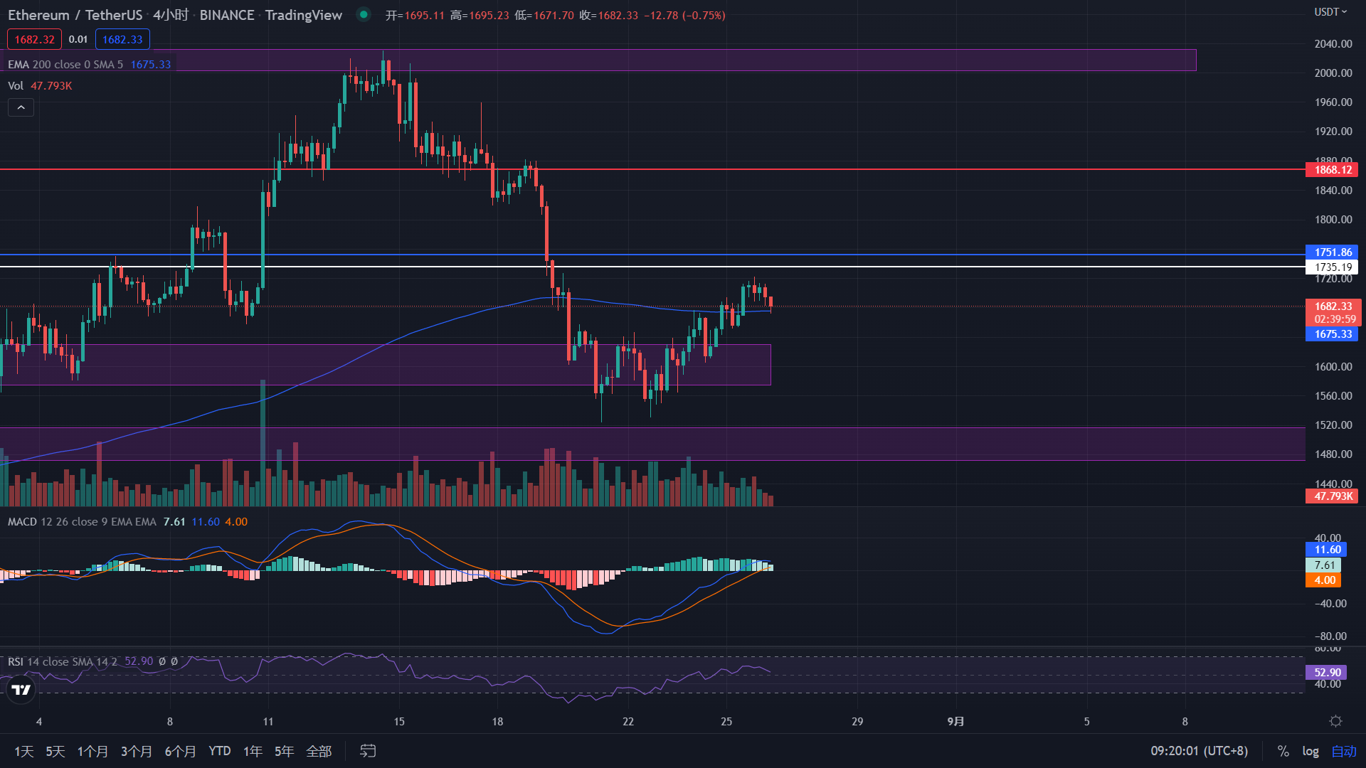The image size is (1366, 768).
Task: Select the 3个月 time range
Action: tap(136, 751)
